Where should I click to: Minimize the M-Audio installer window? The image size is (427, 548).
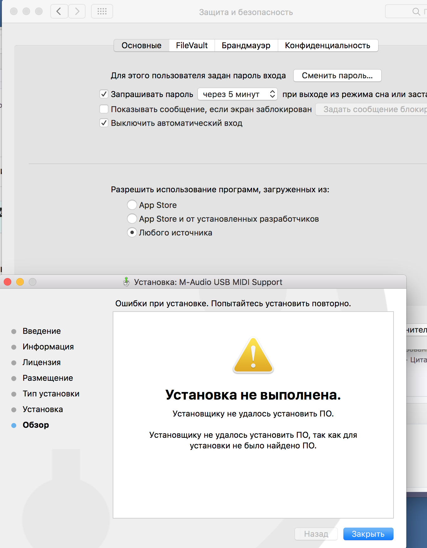(x=20, y=282)
